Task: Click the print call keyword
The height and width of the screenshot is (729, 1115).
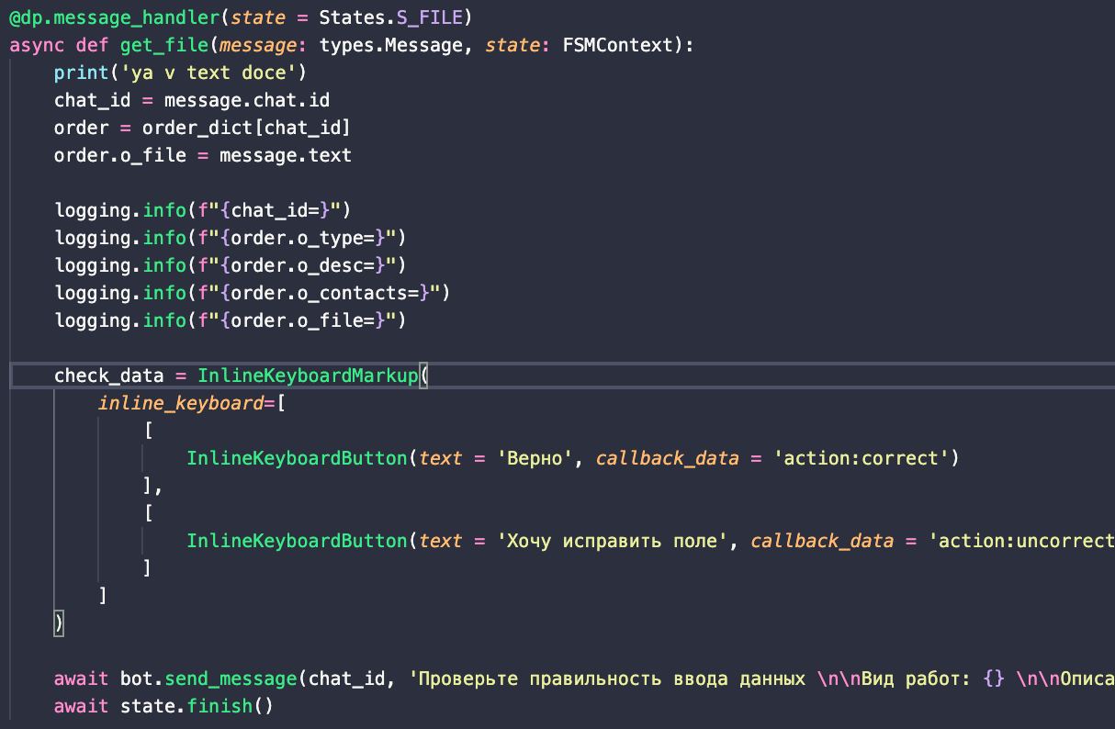Action: tap(81, 73)
